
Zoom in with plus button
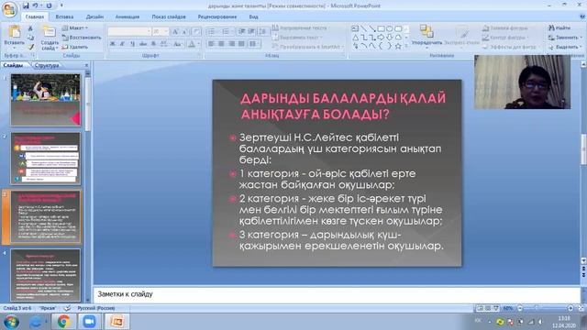point(570,308)
